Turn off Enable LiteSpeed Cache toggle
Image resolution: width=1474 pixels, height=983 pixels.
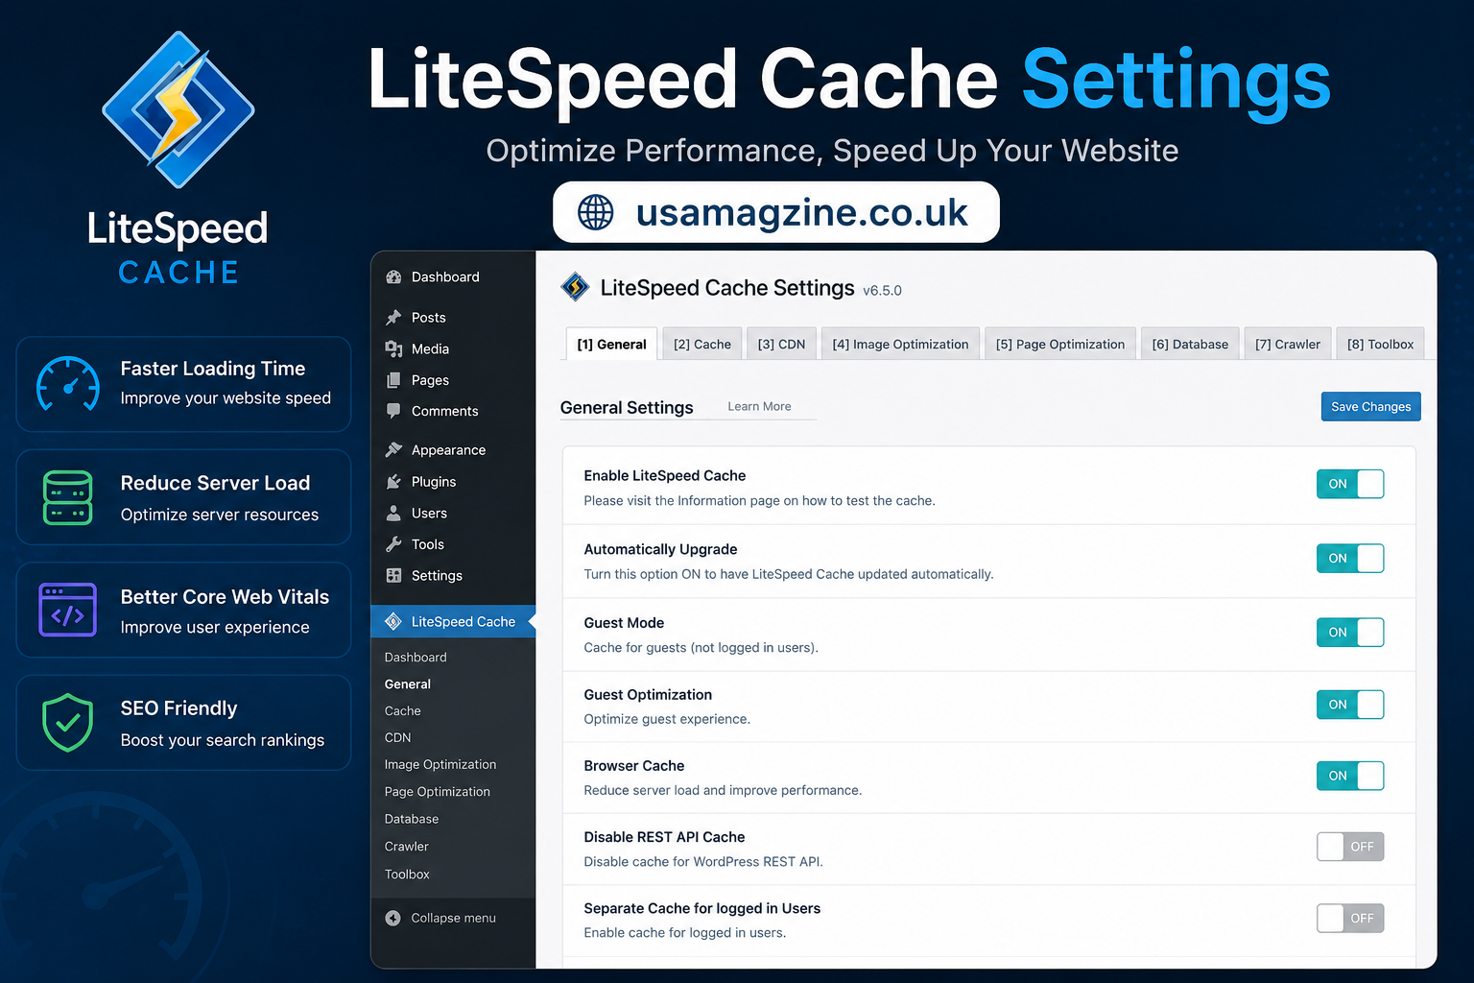point(1350,484)
